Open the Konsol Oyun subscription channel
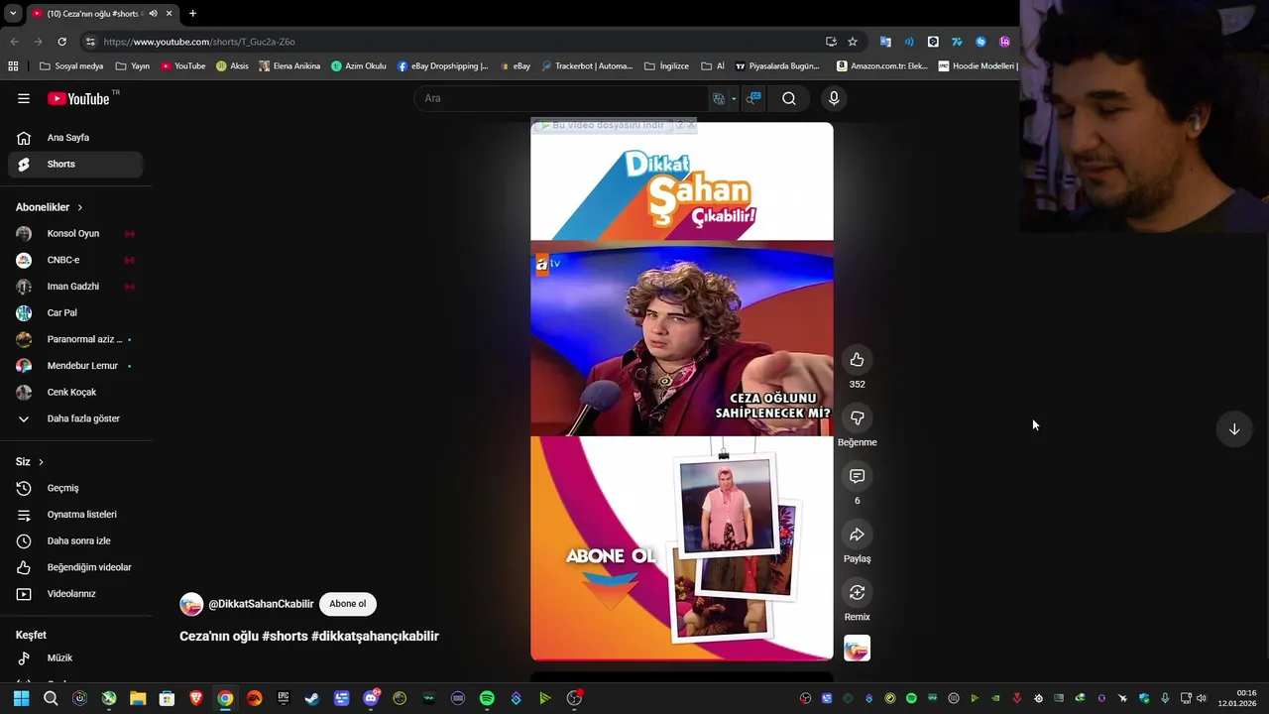 pos(75,234)
